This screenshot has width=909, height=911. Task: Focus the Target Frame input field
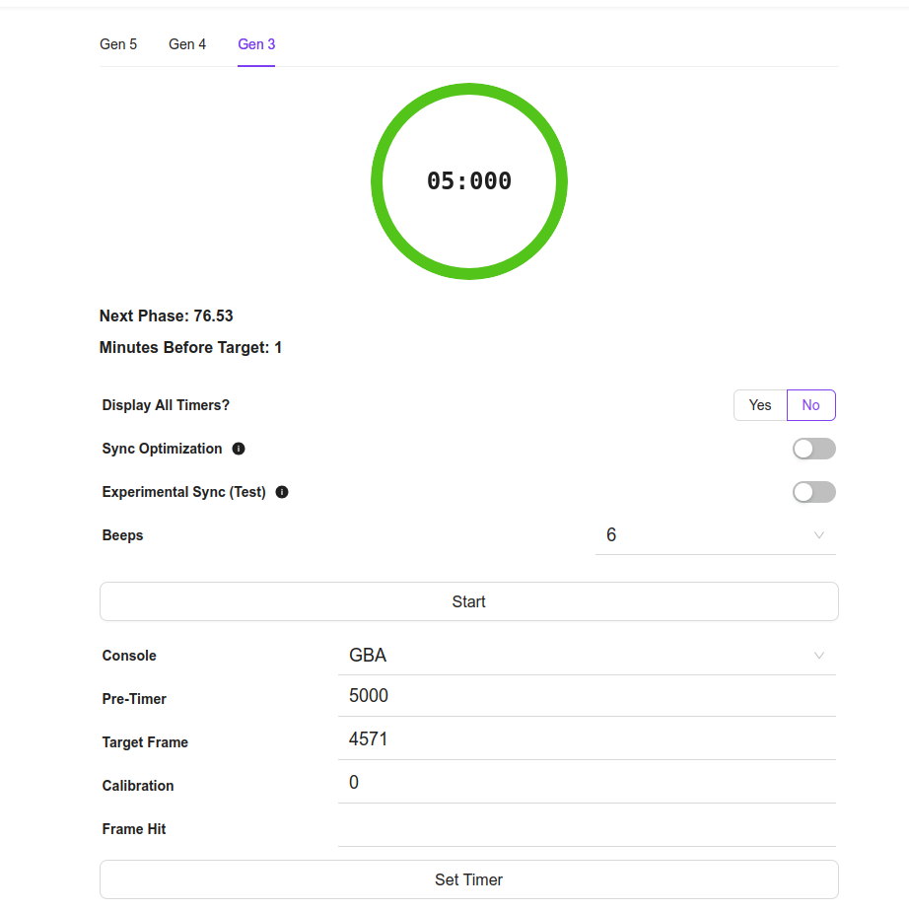(587, 739)
